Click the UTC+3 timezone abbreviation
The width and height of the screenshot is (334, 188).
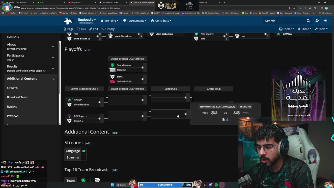tap(232, 107)
